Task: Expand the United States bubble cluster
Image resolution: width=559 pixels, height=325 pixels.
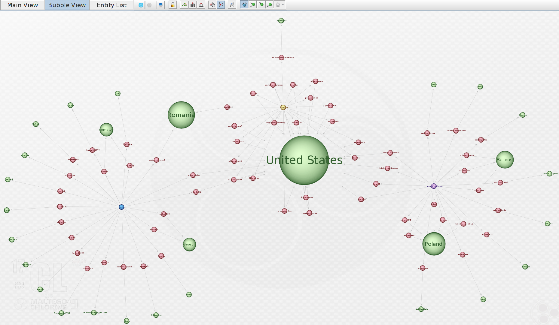Action: click(304, 160)
